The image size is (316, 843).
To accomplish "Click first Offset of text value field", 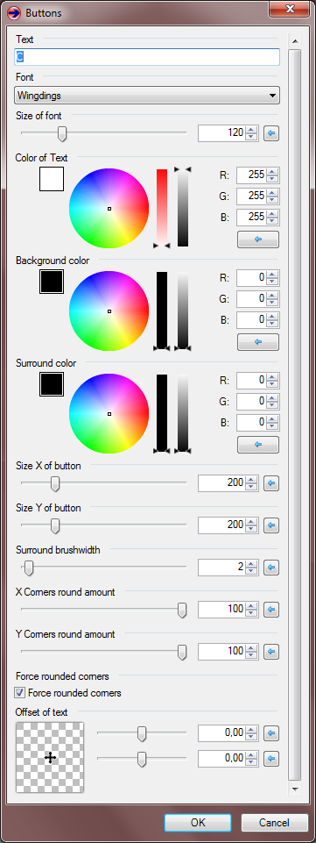I will click(x=222, y=732).
